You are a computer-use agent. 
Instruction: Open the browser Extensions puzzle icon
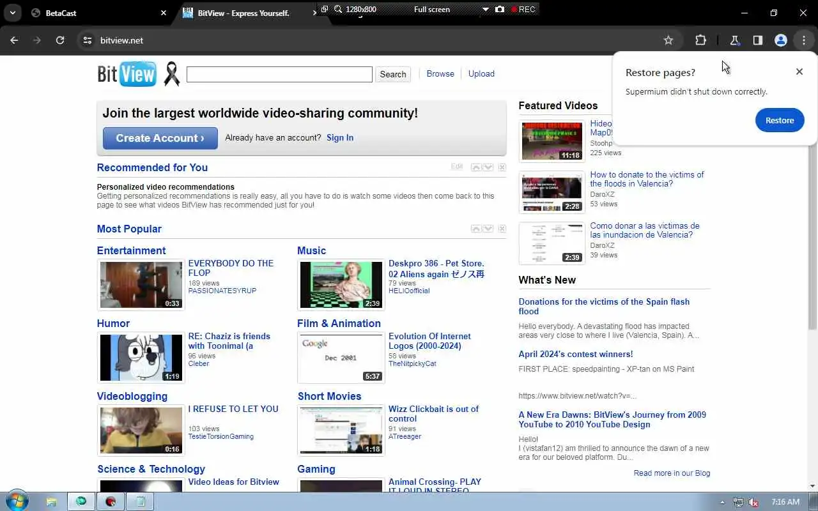pos(700,40)
